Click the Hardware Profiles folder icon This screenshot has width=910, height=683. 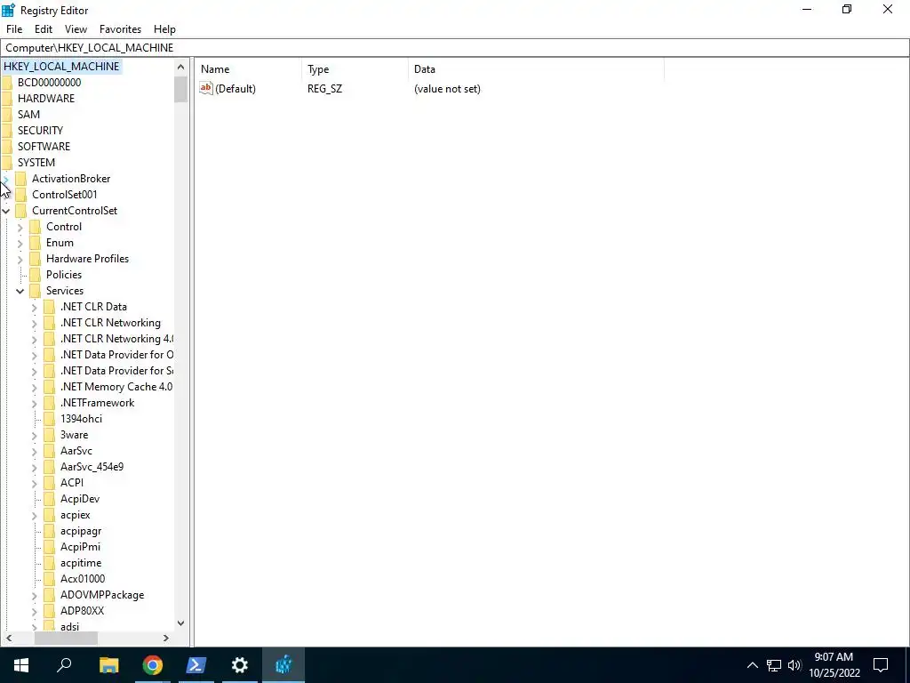[36, 259]
